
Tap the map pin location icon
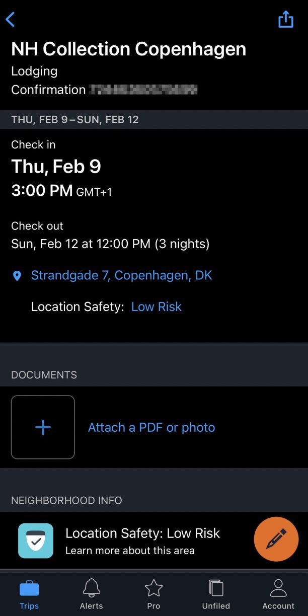[17, 276]
